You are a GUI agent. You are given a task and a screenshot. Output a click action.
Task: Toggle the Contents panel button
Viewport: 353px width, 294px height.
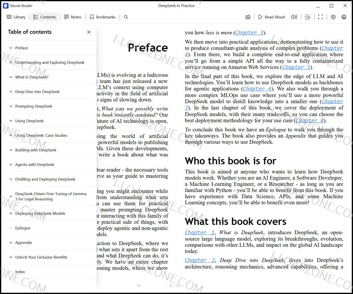coord(44,17)
